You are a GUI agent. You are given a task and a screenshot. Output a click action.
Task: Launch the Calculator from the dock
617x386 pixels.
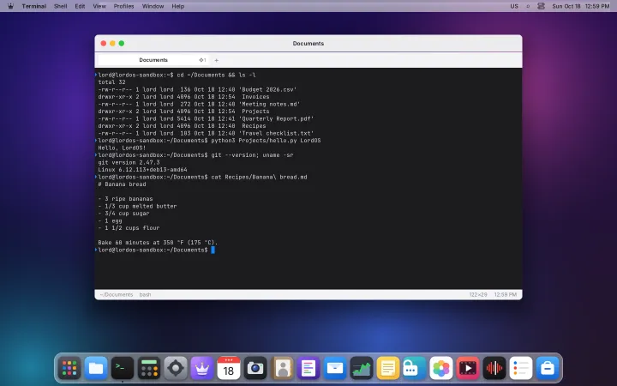click(149, 368)
